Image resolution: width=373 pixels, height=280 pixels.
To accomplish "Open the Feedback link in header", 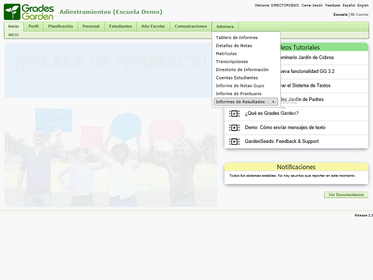I will pos(333,5).
